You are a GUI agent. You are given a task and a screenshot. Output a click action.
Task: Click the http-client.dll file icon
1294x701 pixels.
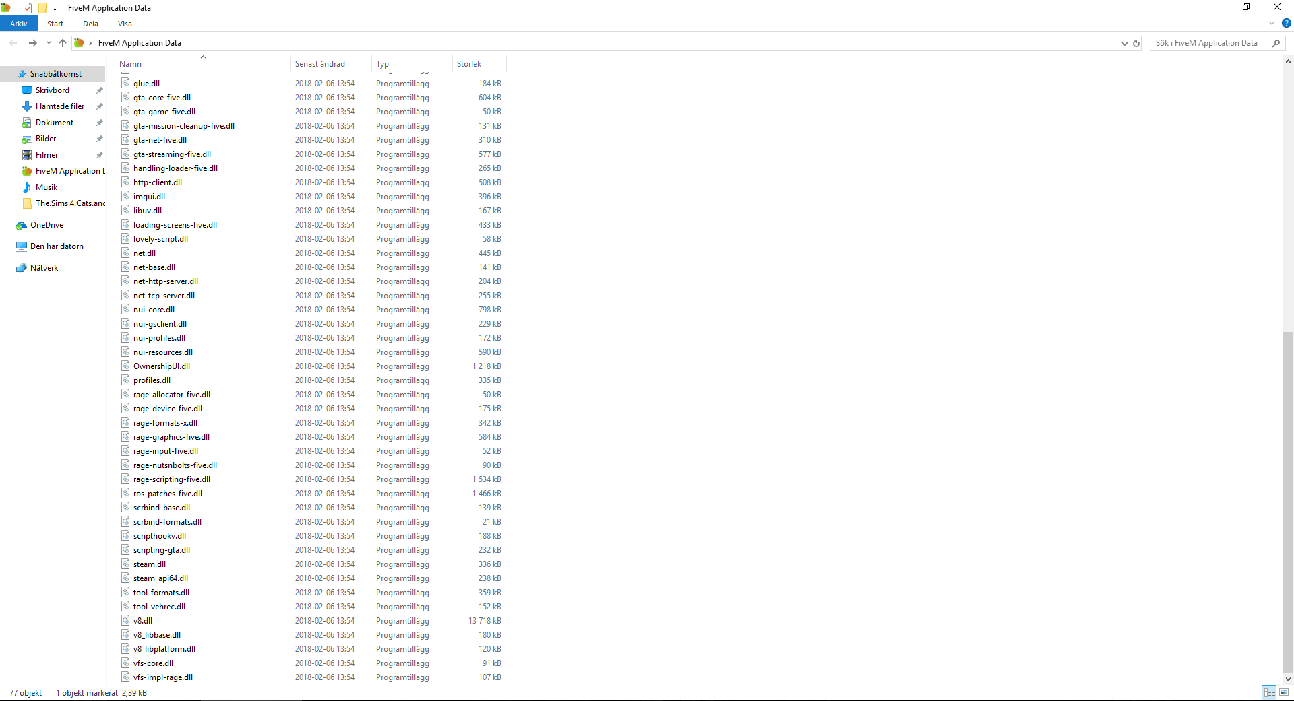point(125,182)
